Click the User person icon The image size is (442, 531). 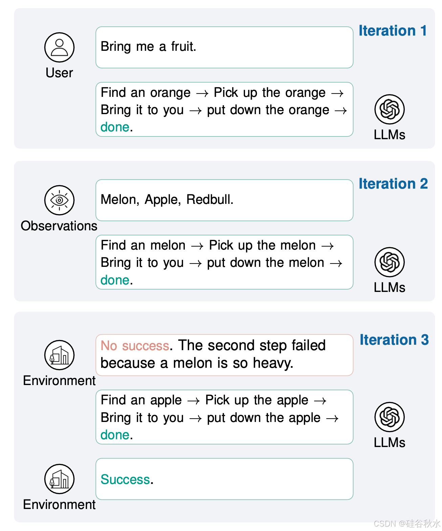(59, 47)
